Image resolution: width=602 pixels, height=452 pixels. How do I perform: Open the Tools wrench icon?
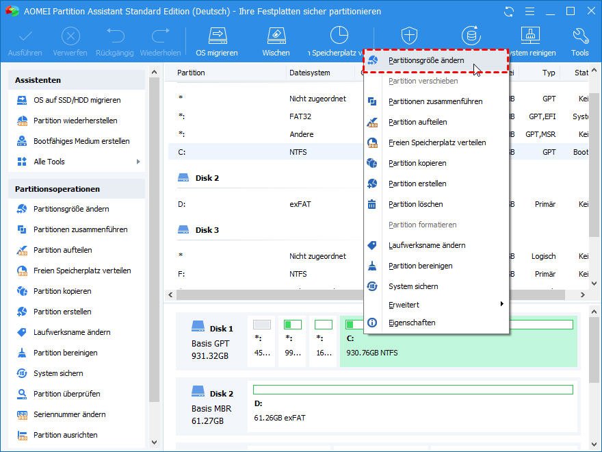580,36
